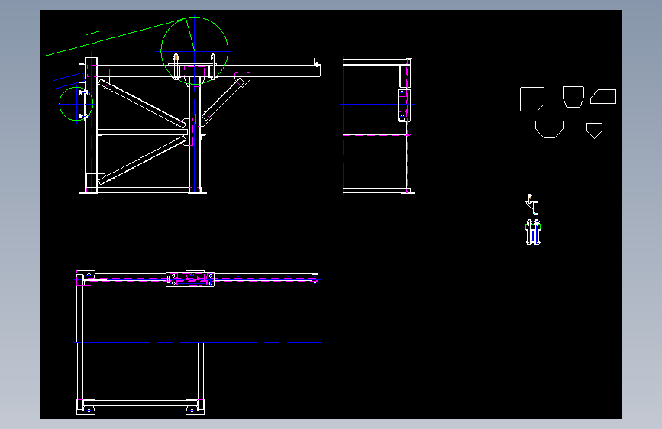This screenshot has width=662, height=429.
Task: Pick the lower diagonal brace in the front view
Action: point(141,160)
